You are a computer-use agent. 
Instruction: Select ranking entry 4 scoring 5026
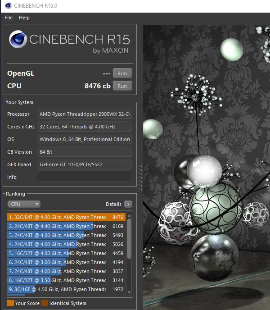[66, 244]
